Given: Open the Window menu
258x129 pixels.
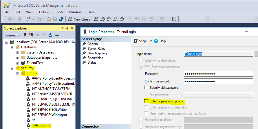Looking at the screenshot, I should click(x=75, y=12).
